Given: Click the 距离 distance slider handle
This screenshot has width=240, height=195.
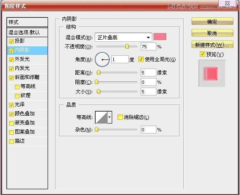Looking at the screenshot, I should [98, 72].
